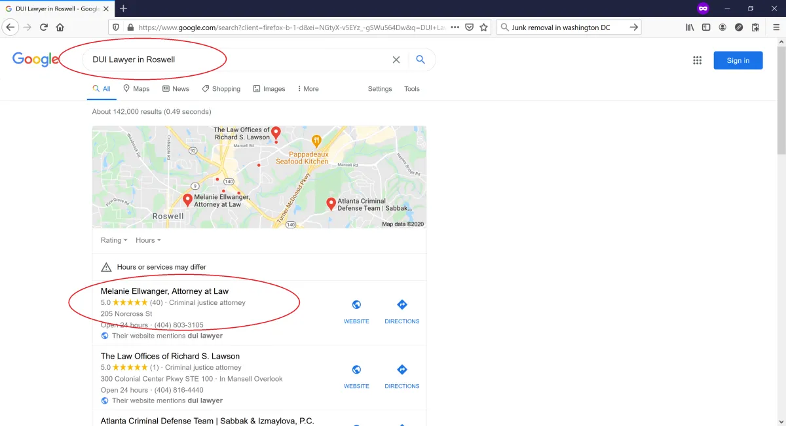786x426 pixels.
Task: Click the '205 Norcross St' address text
Action: [126, 314]
